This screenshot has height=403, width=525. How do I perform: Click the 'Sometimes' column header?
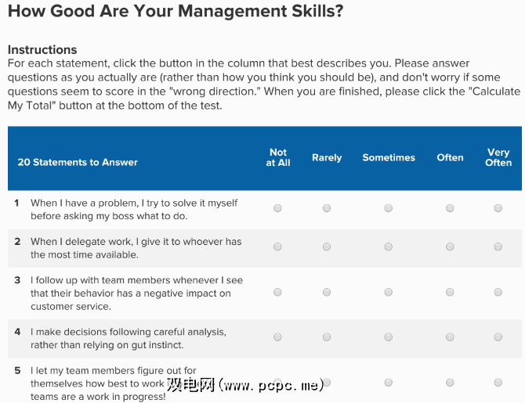pyautogui.click(x=389, y=157)
